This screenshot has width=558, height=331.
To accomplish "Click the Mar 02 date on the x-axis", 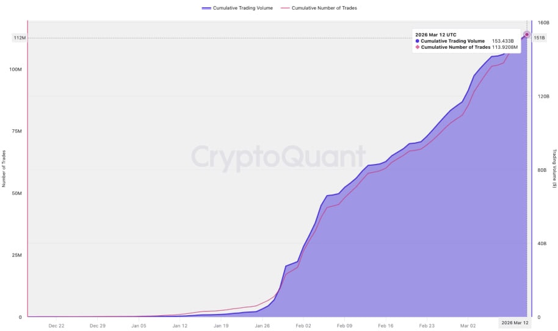I will click(x=468, y=326).
